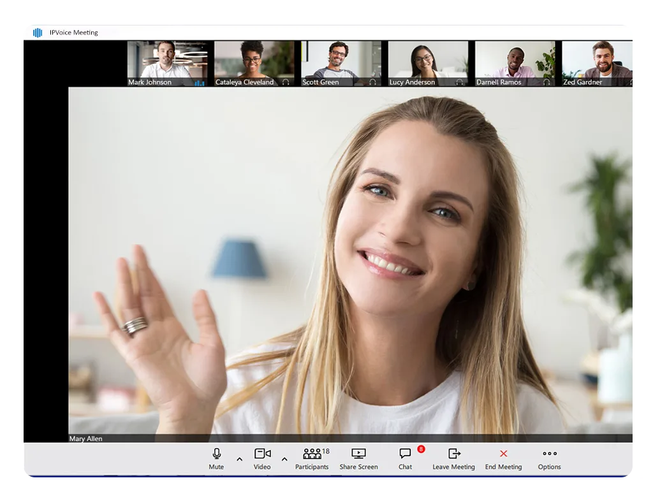
Task: Click the Mary Allen name label
Action: (86, 438)
